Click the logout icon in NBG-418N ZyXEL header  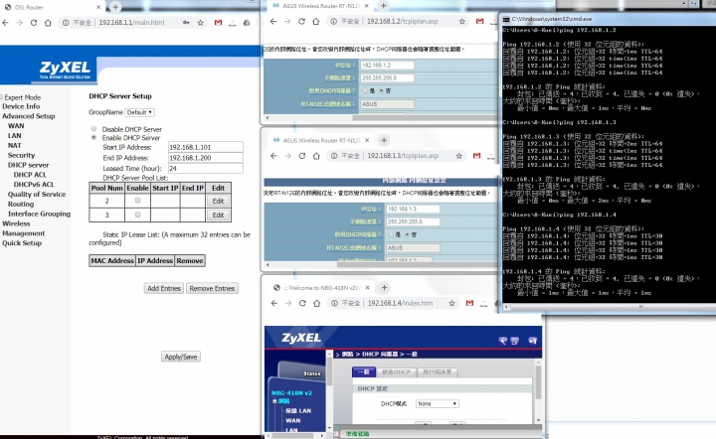pyautogui.click(x=532, y=341)
